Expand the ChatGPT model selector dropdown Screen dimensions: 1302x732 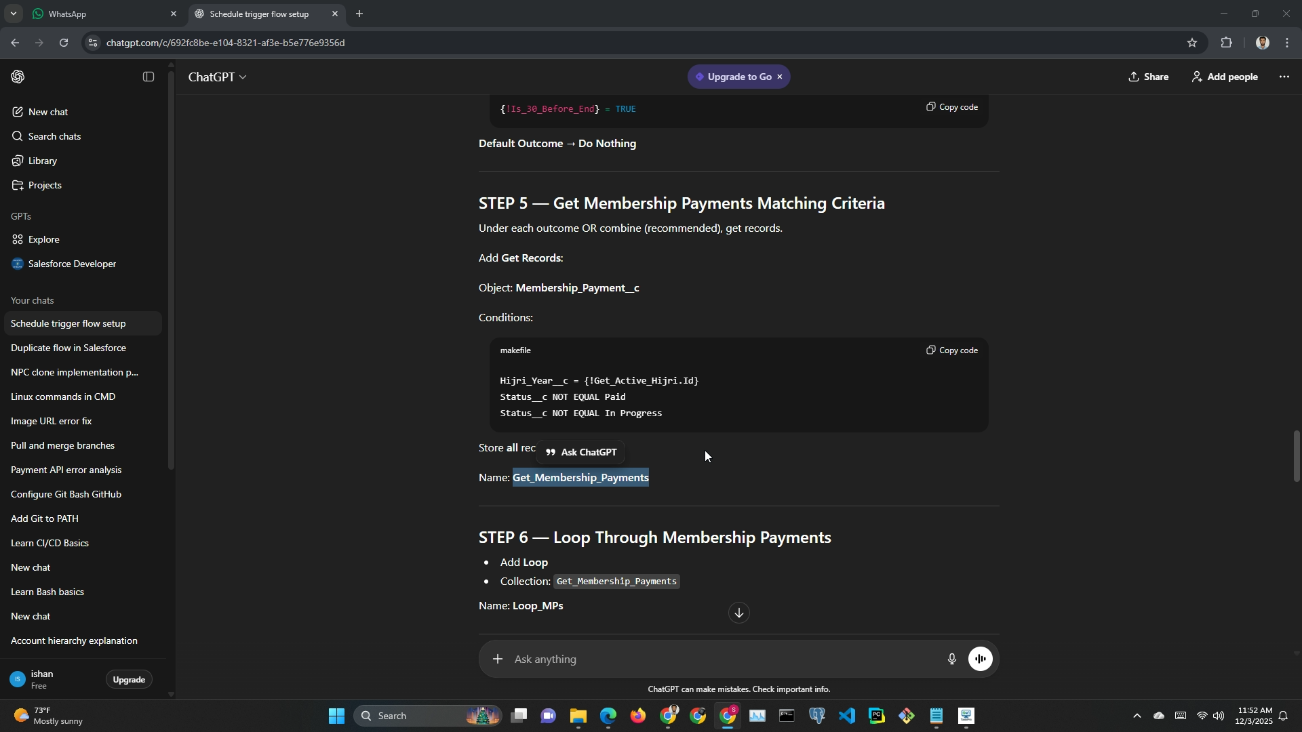pyautogui.click(x=217, y=77)
